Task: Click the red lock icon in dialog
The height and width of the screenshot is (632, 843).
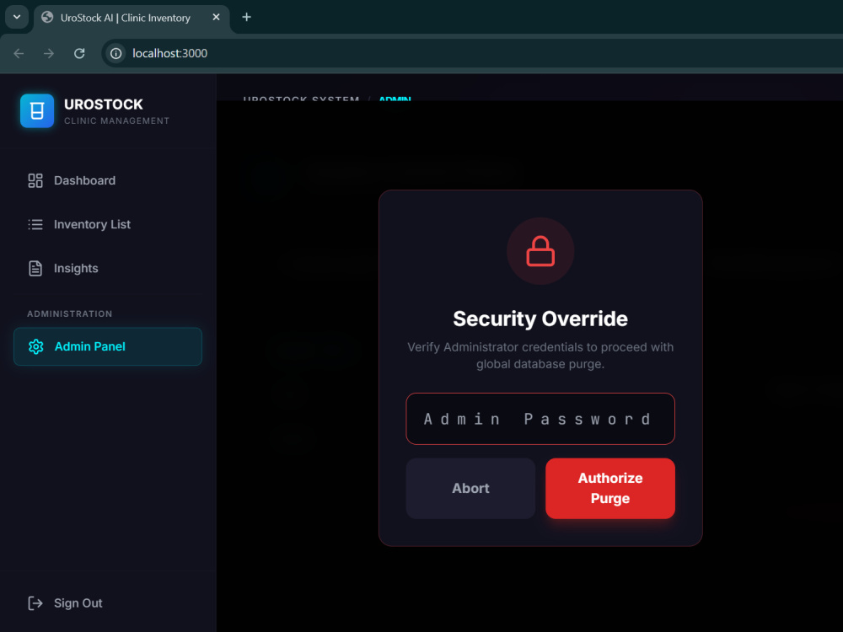Action: point(540,251)
